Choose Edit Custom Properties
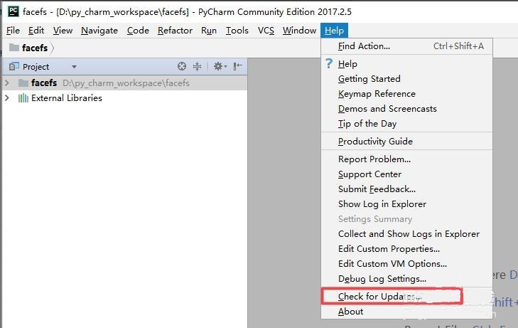The image size is (518, 328). pyautogui.click(x=406, y=248)
